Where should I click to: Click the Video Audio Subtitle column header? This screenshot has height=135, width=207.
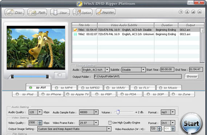(x=126, y=25)
